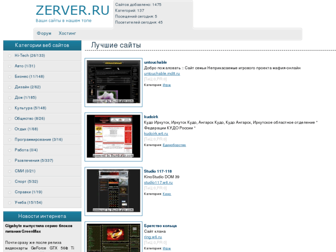Screen dimensions: 336x252
Task: Open the Хостинг menu item
Action: (67, 33)
